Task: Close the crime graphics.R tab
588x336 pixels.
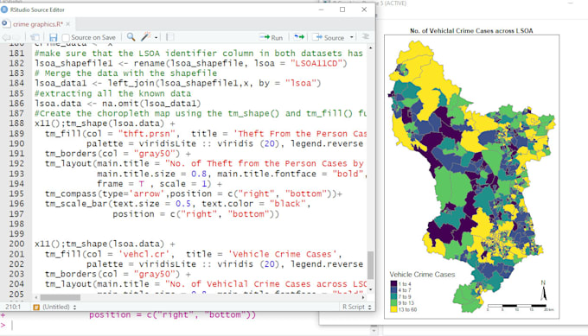Action: [67, 24]
